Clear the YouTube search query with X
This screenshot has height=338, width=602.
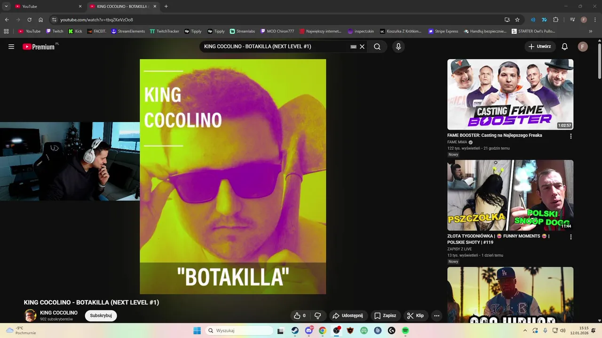362,46
